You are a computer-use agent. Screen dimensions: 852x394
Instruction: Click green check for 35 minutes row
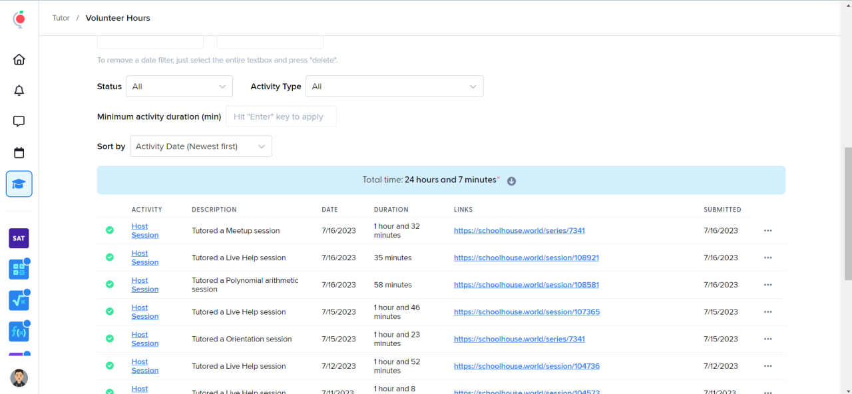click(x=110, y=258)
